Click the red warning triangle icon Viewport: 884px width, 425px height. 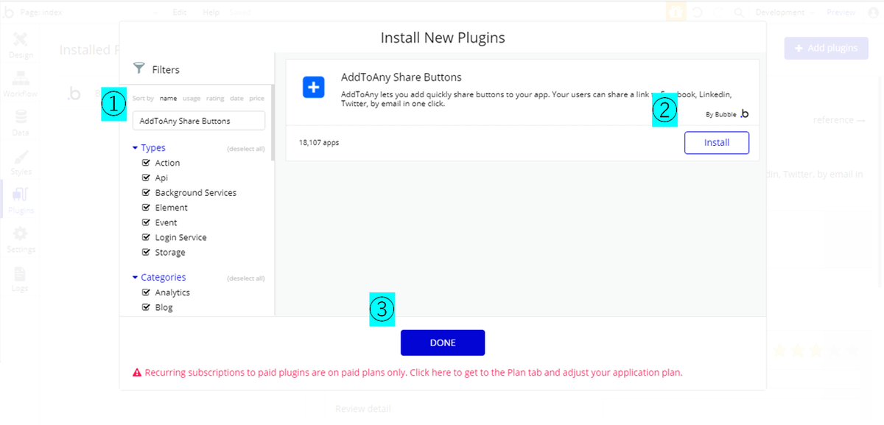pos(137,373)
